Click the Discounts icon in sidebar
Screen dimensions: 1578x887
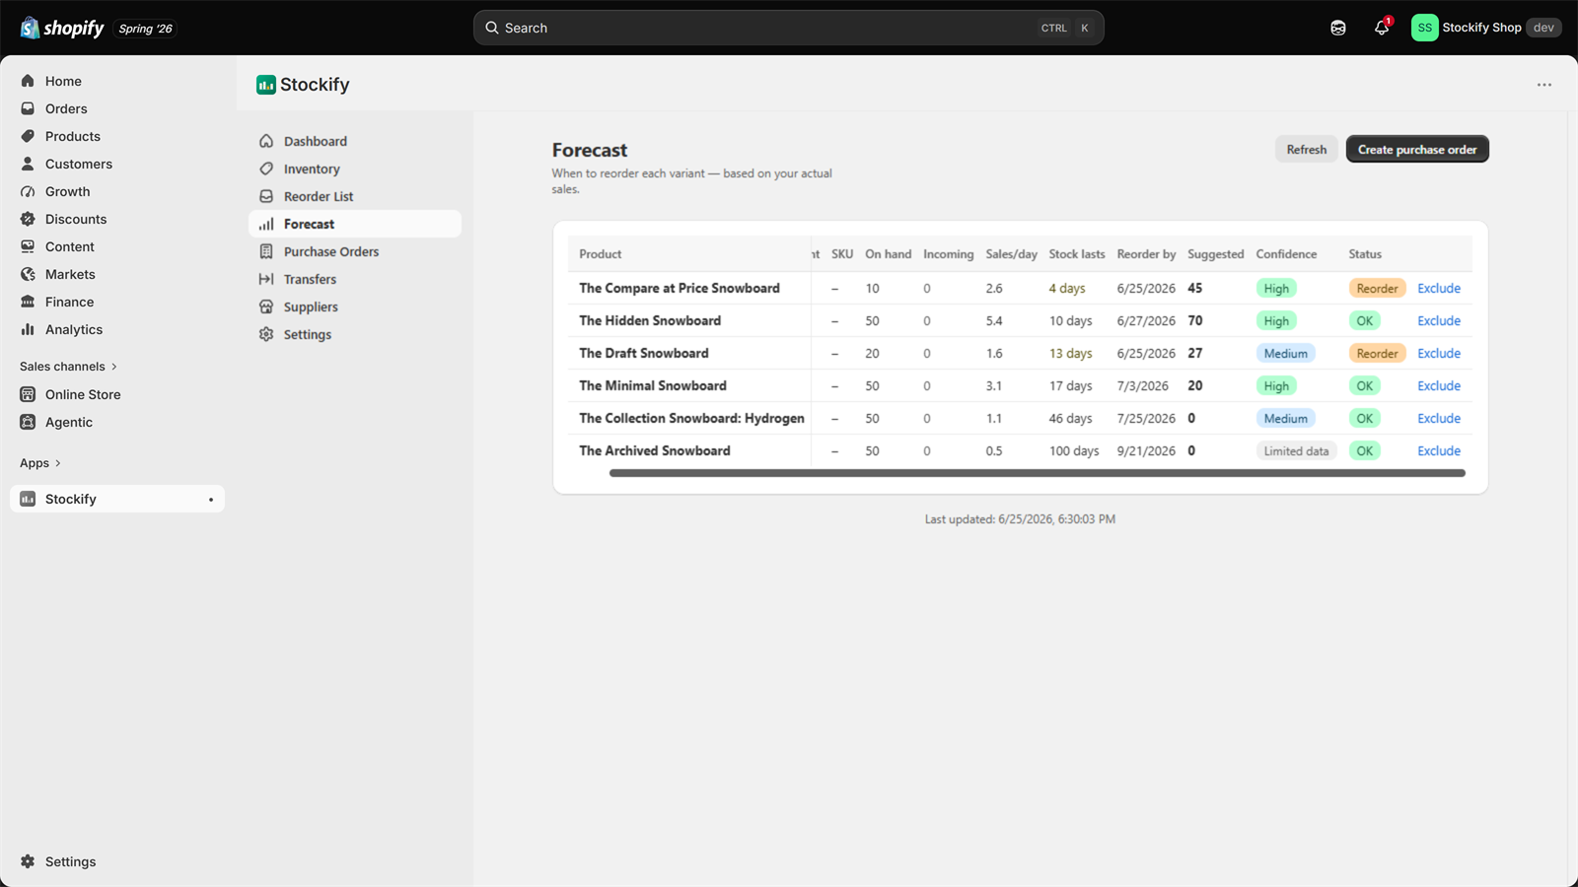[28, 219]
